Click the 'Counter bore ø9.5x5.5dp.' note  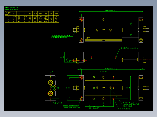pos(72,107)
